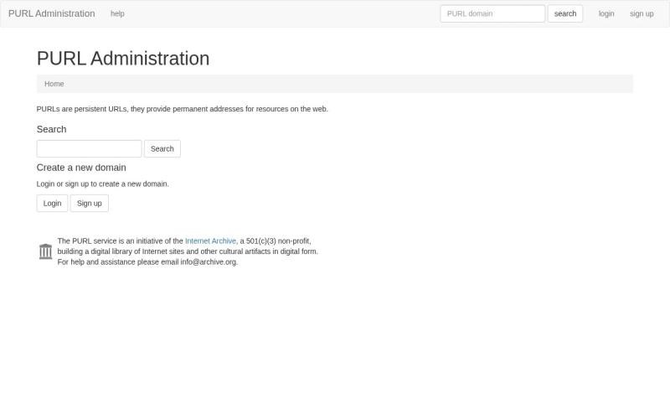Click the Sign up button under Create a new domain
670x419 pixels.
90,203
